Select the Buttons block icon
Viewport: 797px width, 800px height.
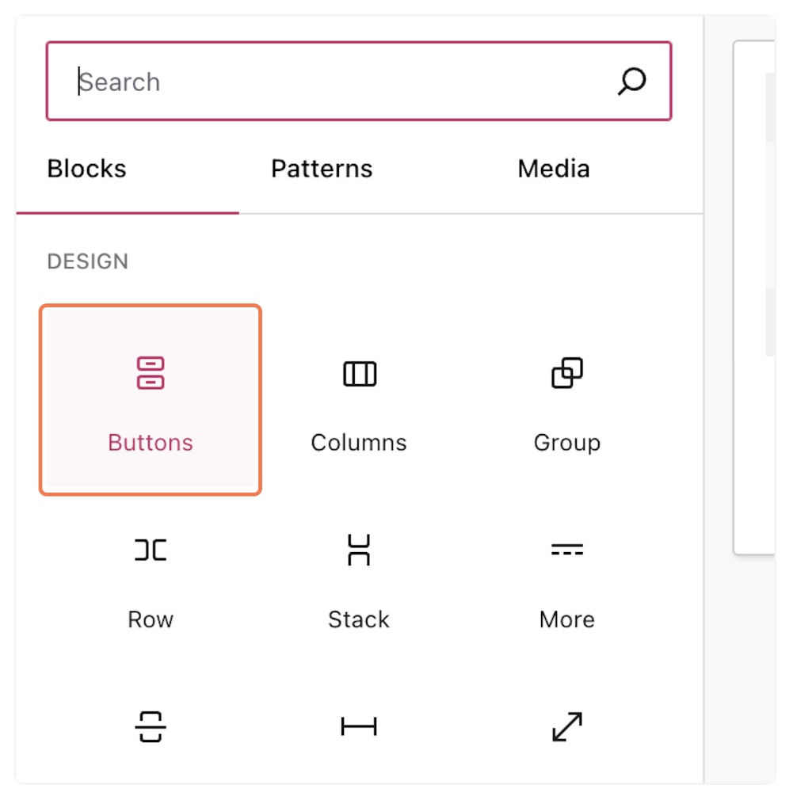[151, 373]
